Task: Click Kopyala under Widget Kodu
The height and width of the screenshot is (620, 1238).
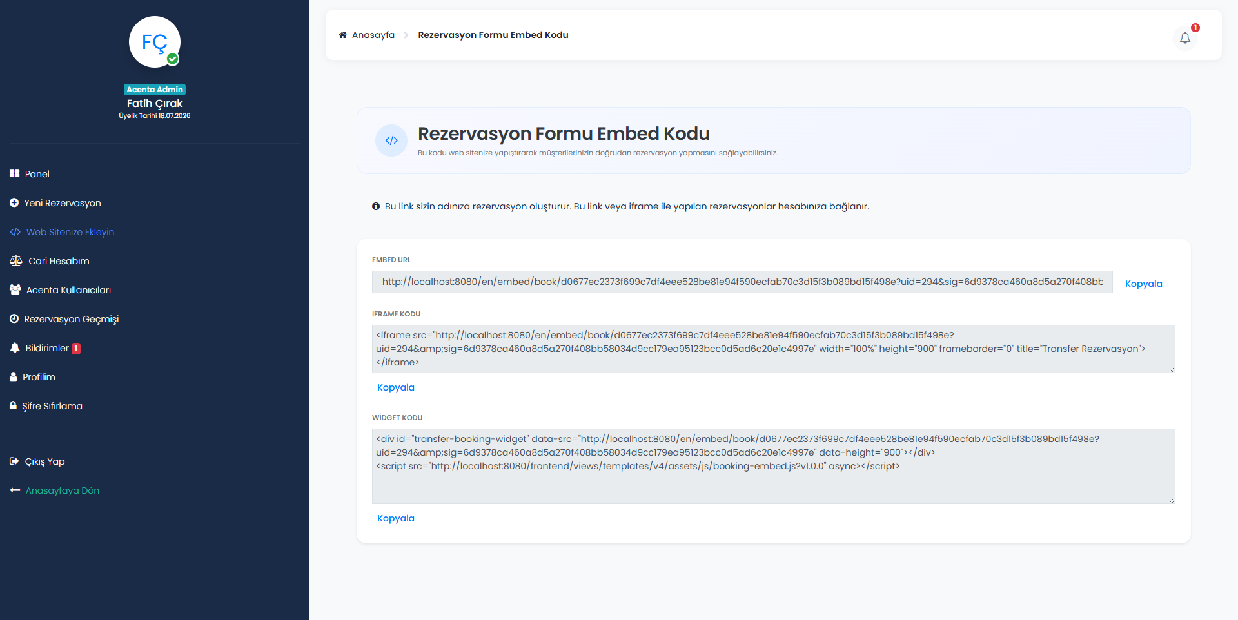Action: point(395,518)
